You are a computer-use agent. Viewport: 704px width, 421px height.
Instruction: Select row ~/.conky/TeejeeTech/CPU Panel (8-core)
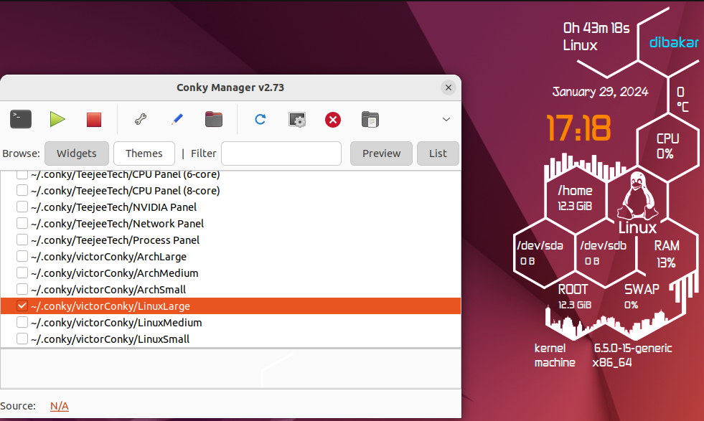pyautogui.click(x=231, y=190)
